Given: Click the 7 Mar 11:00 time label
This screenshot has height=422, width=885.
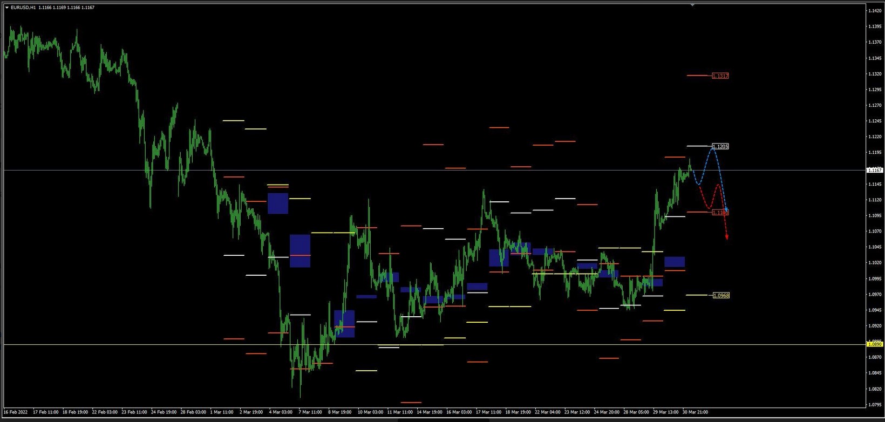Looking at the screenshot, I should click(x=310, y=412).
